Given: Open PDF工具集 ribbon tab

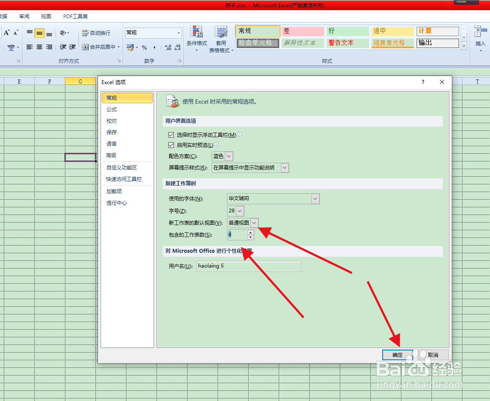Looking at the screenshot, I should tap(76, 16).
